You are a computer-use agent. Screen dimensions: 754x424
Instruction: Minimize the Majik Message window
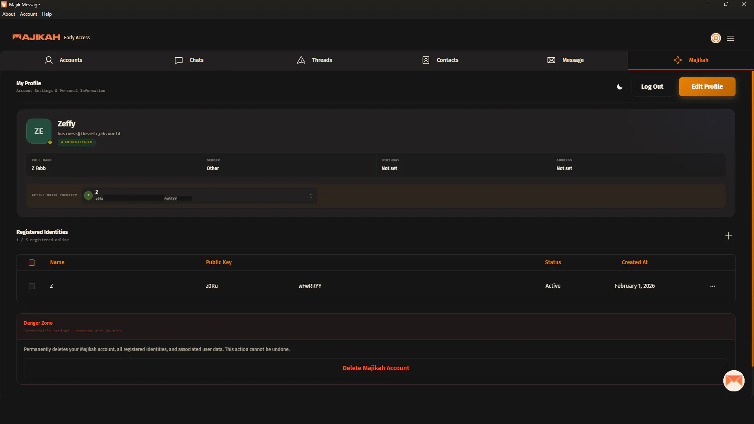tap(708, 4)
